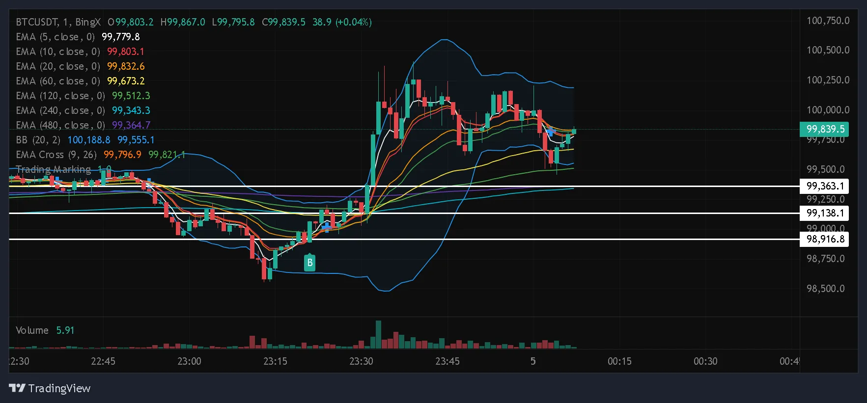Select the Trading Marking 1.0 legend
Viewport: 867px width, 403px height.
(x=64, y=169)
